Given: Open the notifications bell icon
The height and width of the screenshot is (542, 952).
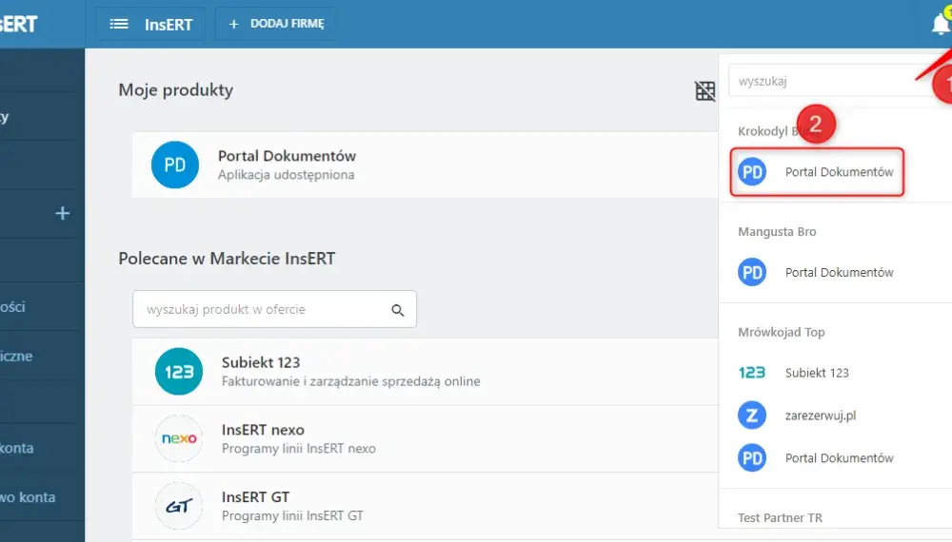Looking at the screenshot, I should [x=941, y=24].
